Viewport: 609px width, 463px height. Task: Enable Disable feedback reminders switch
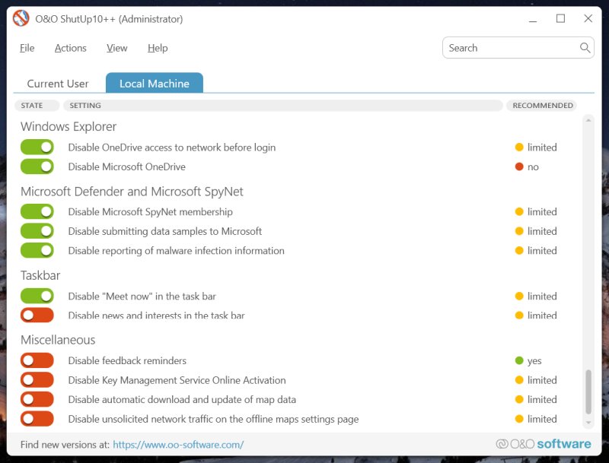click(37, 361)
